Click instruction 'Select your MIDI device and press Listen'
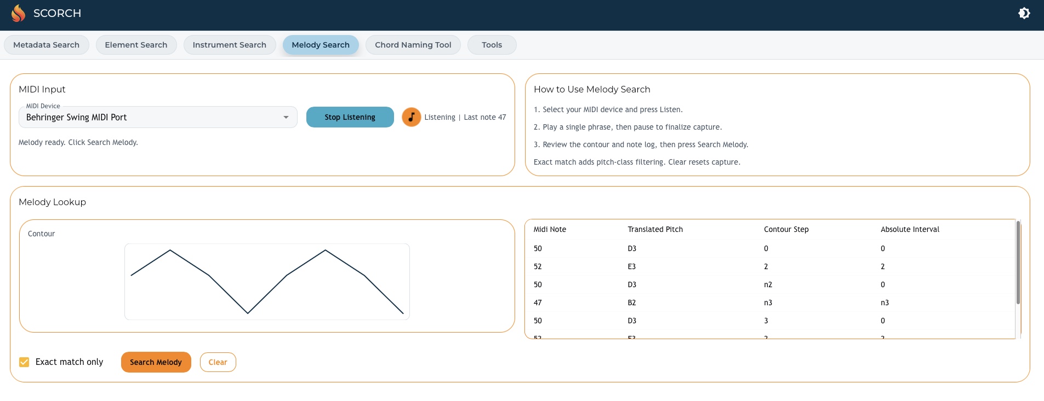This screenshot has width=1044, height=401. coord(608,109)
